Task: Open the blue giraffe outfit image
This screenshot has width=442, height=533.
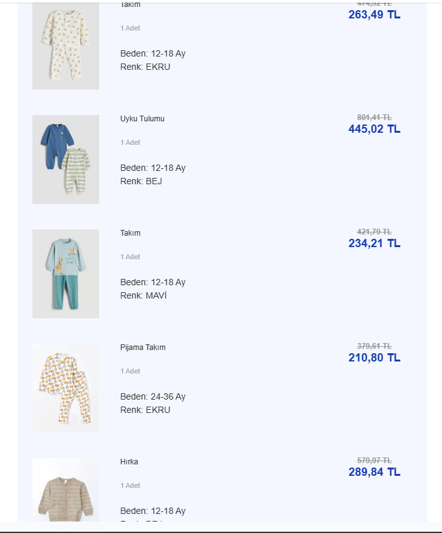Action: tap(65, 274)
